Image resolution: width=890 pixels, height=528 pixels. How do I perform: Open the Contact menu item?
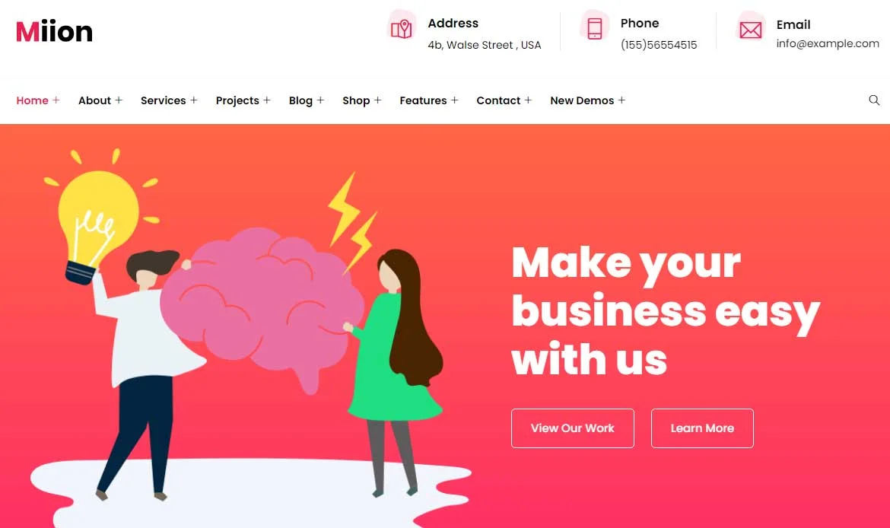(x=497, y=100)
